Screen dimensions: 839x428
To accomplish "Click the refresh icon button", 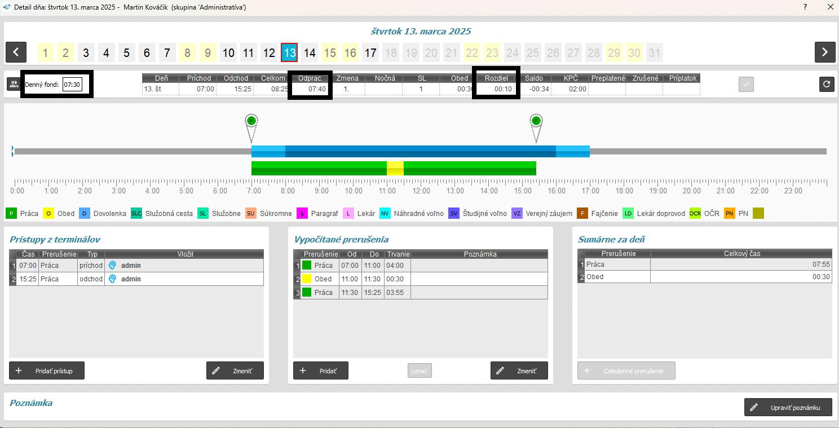I will 827,85.
